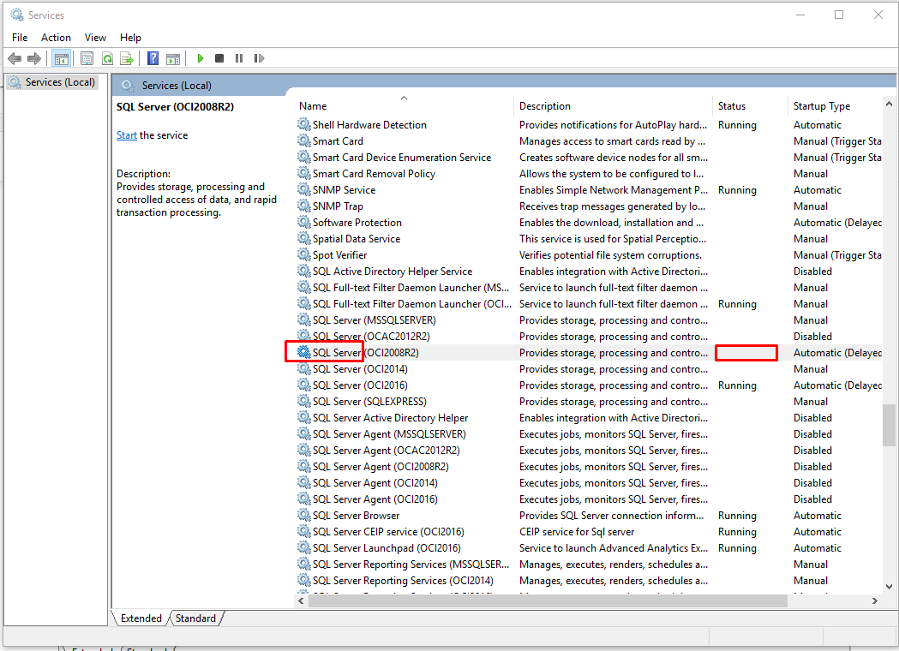
Task: Click the horizontal scrollbar left arrow
Action: (x=301, y=600)
